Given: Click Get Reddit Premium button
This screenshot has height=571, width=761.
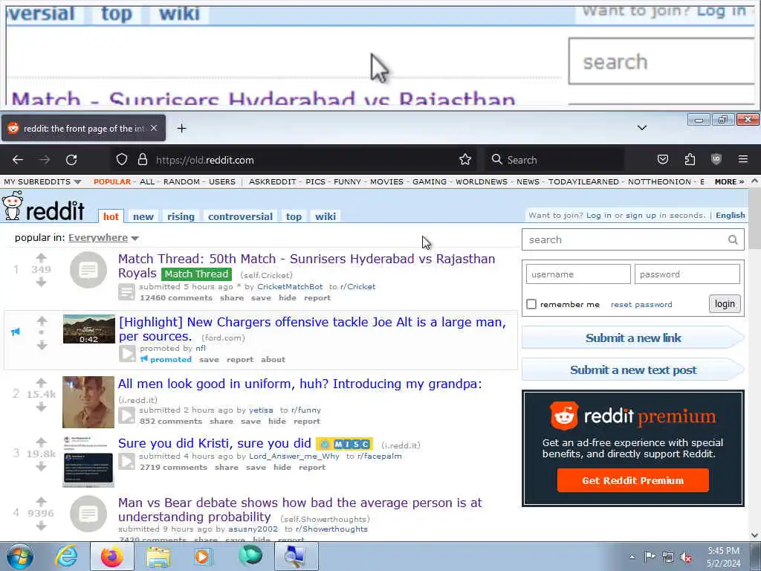Looking at the screenshot, I should [x=633, y=480].
